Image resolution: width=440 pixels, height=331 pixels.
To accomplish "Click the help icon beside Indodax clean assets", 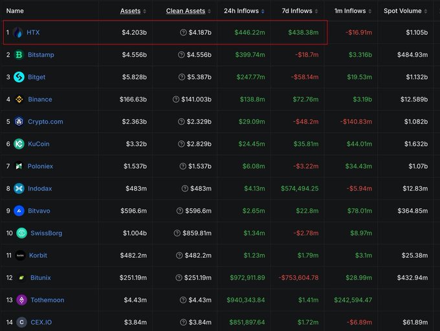I will (x=185, y=189).
